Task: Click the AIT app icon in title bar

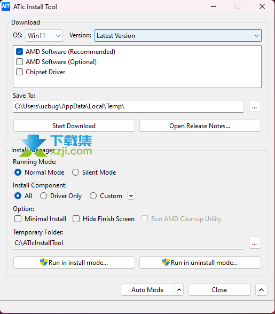Action: click(x=6, y=6)
